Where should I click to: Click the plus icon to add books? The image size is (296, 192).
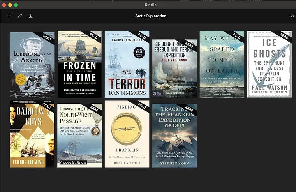coord(9,16)
